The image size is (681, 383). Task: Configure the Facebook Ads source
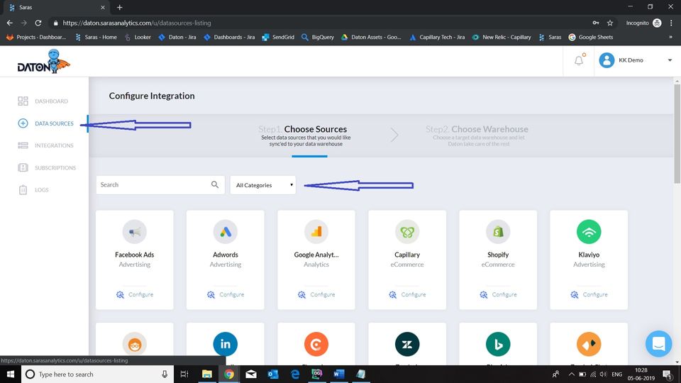[x=135, y=294]
